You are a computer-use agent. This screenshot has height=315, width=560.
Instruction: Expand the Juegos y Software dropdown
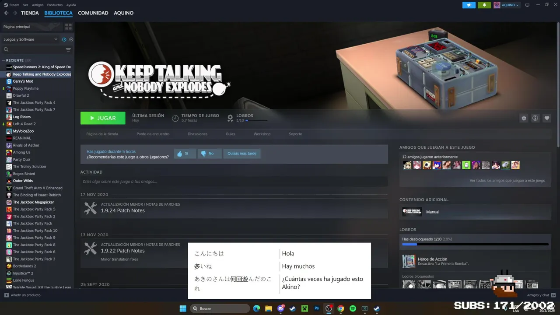click(x=31, y=39)
